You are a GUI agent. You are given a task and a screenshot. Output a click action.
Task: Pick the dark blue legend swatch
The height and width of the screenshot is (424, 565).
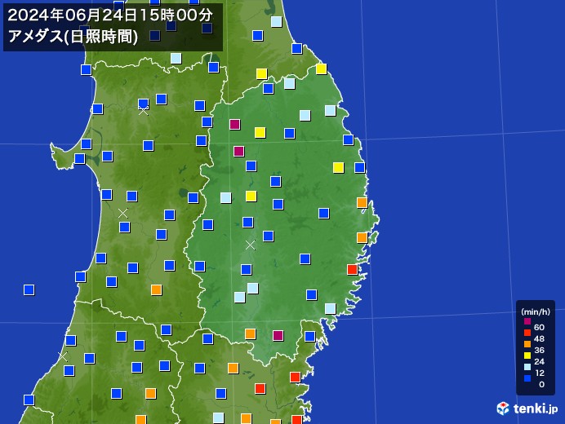tap(527, 378)
